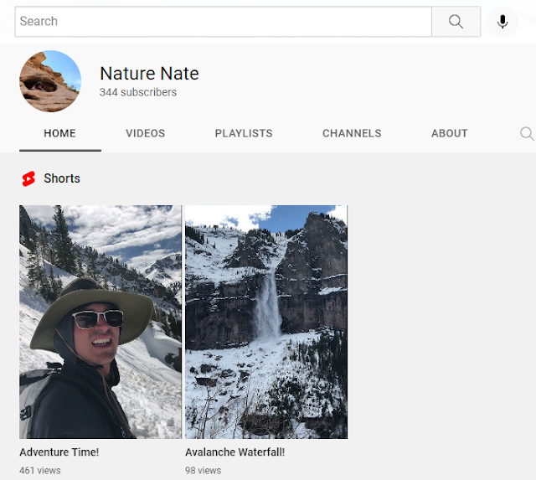Open Nature Nate channel avatar
The height and width of the screenshot is (480, 536).
pyautogui.click(x=50, y=81)
